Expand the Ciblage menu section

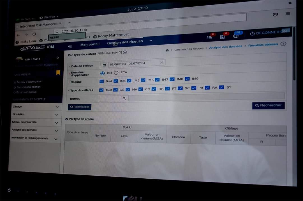pos(36,107)
